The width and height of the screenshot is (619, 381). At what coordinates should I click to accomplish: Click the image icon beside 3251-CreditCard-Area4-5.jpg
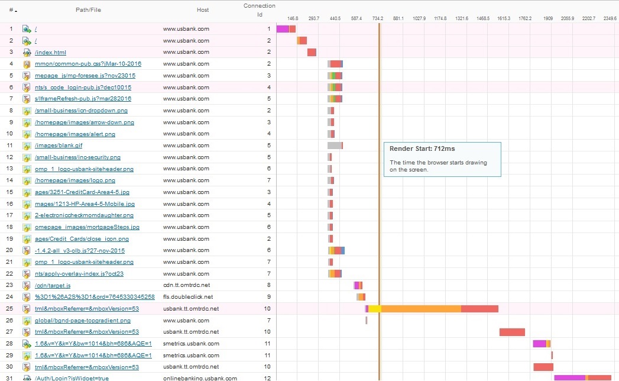point(27,192)
